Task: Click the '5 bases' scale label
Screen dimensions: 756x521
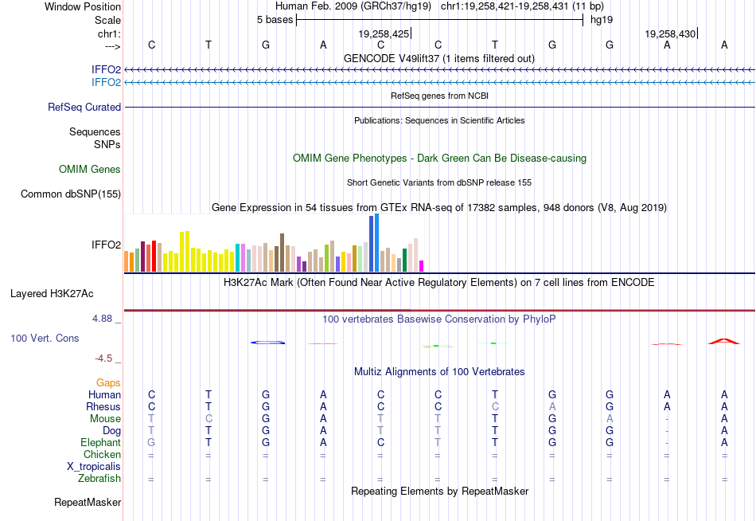Action: [x=275, y=20]
